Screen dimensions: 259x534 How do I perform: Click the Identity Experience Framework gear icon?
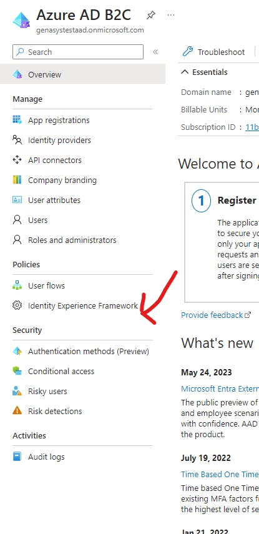click(17, 305)
